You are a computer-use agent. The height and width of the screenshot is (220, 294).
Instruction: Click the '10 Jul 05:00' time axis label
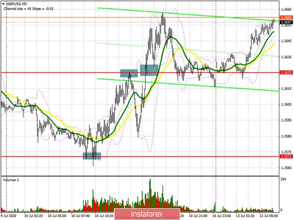tap(57, 216)
